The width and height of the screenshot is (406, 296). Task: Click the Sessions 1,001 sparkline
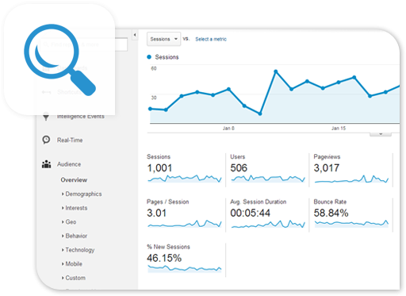tap(185, 179)
